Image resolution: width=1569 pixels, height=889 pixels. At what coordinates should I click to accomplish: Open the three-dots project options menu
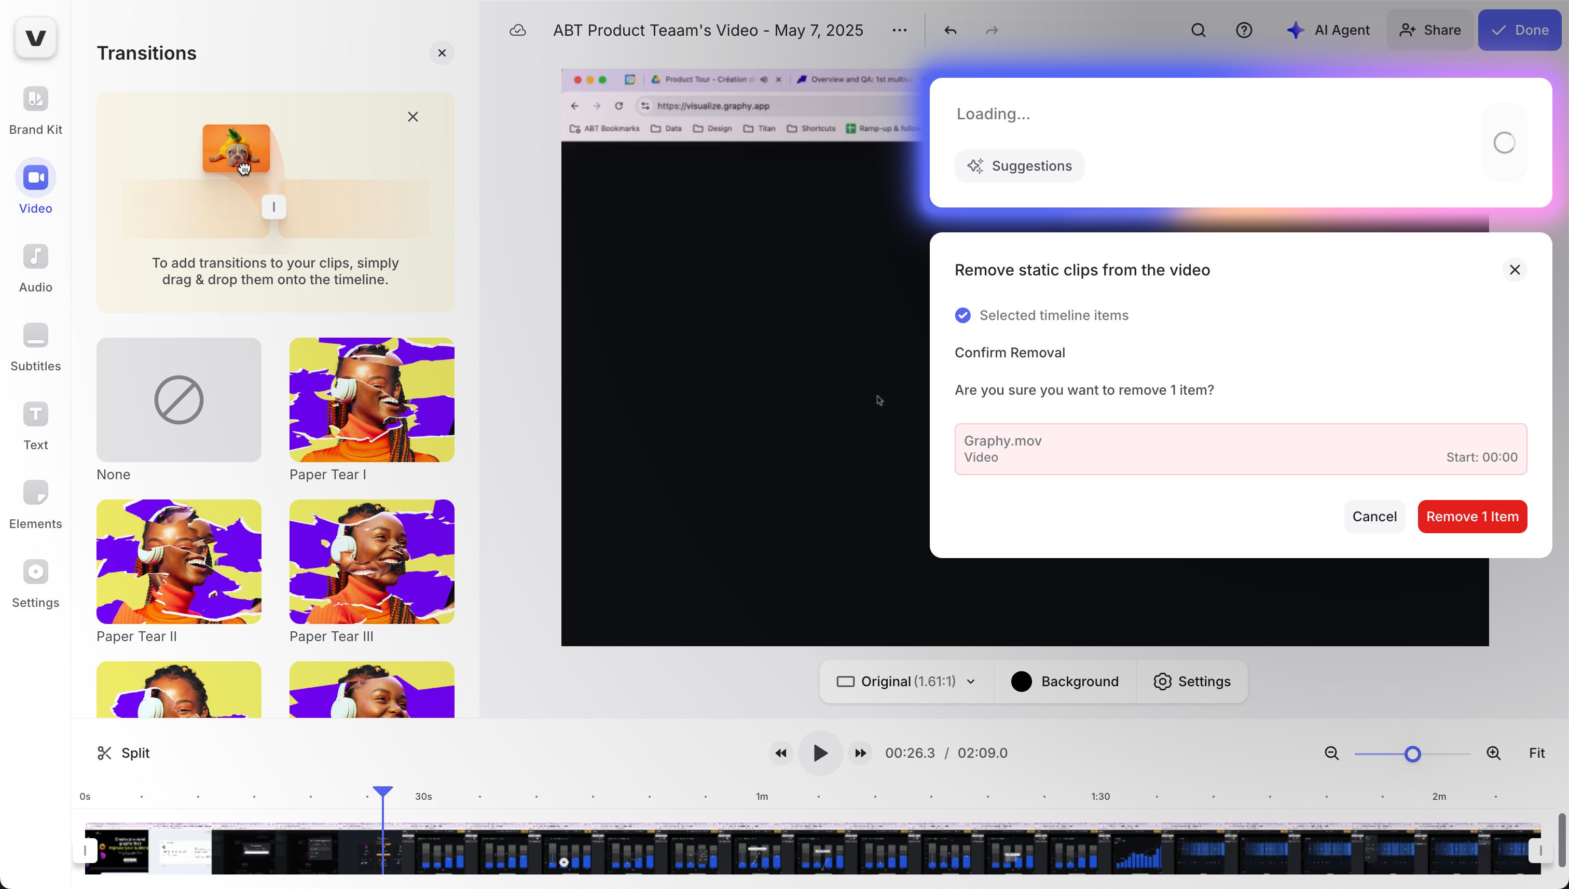(x=899, y=30)
